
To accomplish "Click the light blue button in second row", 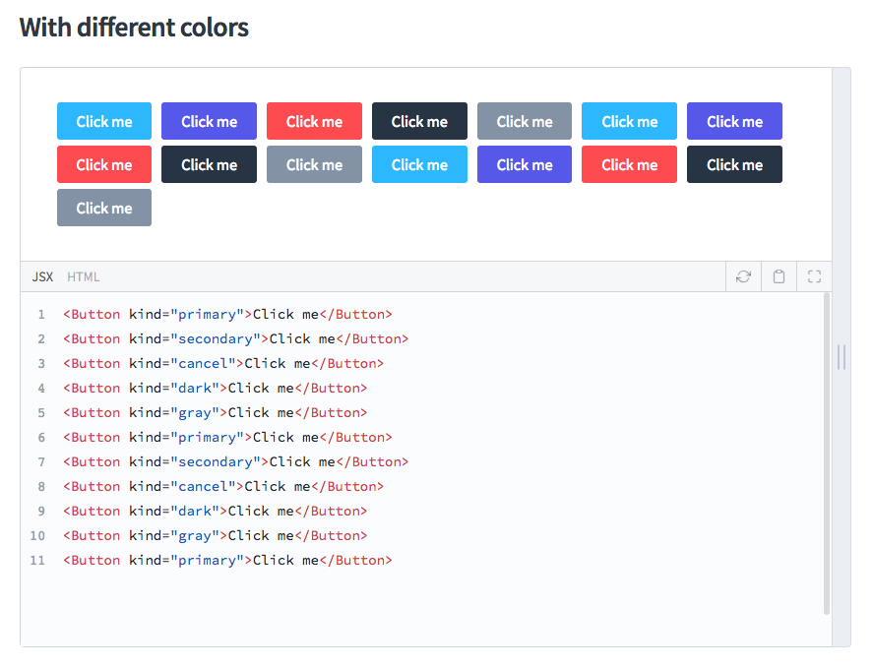I will (x=419, y=164).
